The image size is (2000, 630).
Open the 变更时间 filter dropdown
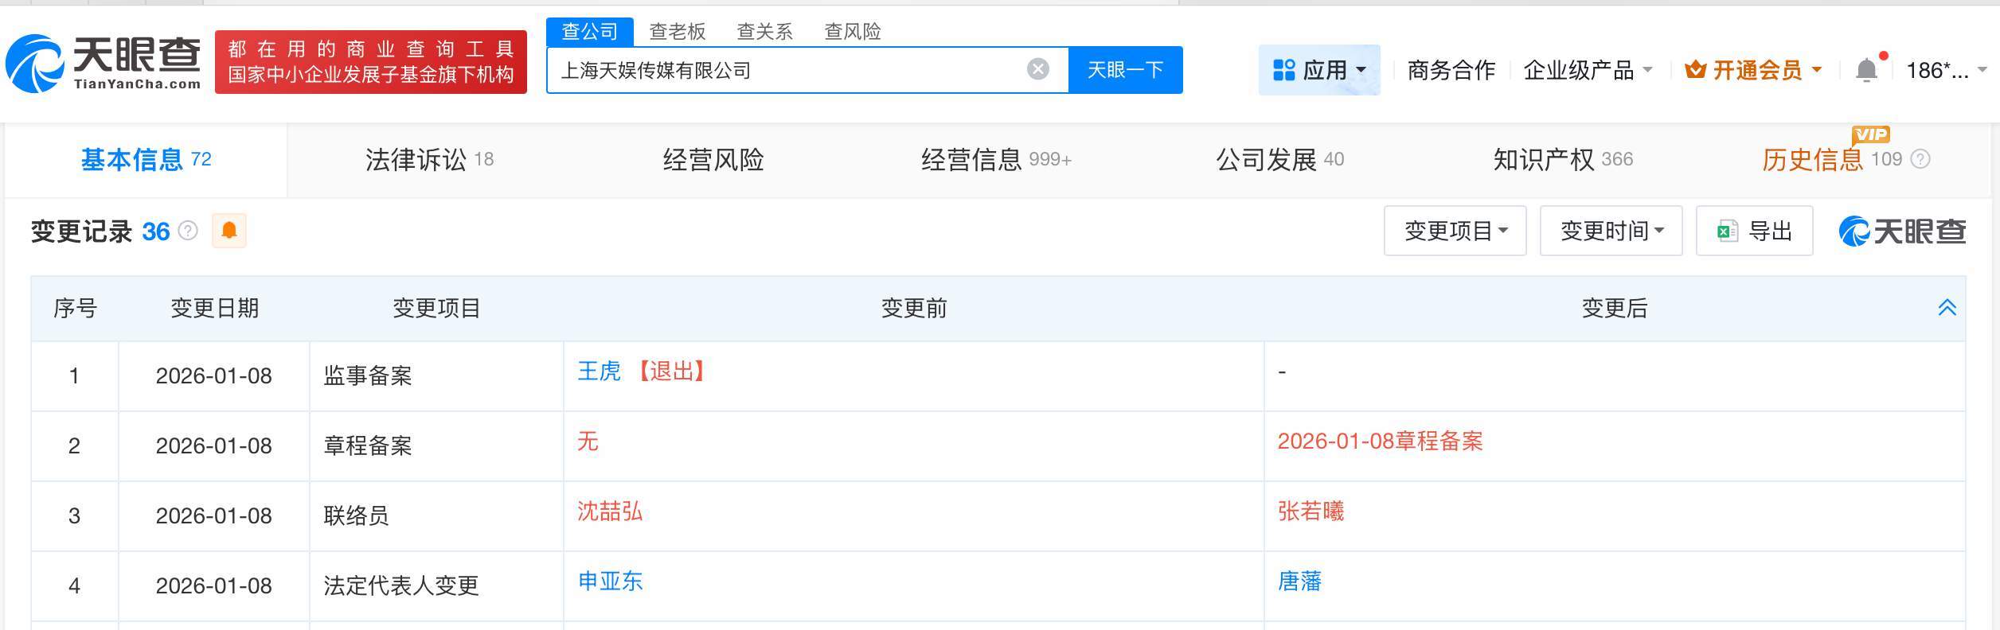(x=1611, y=231)
